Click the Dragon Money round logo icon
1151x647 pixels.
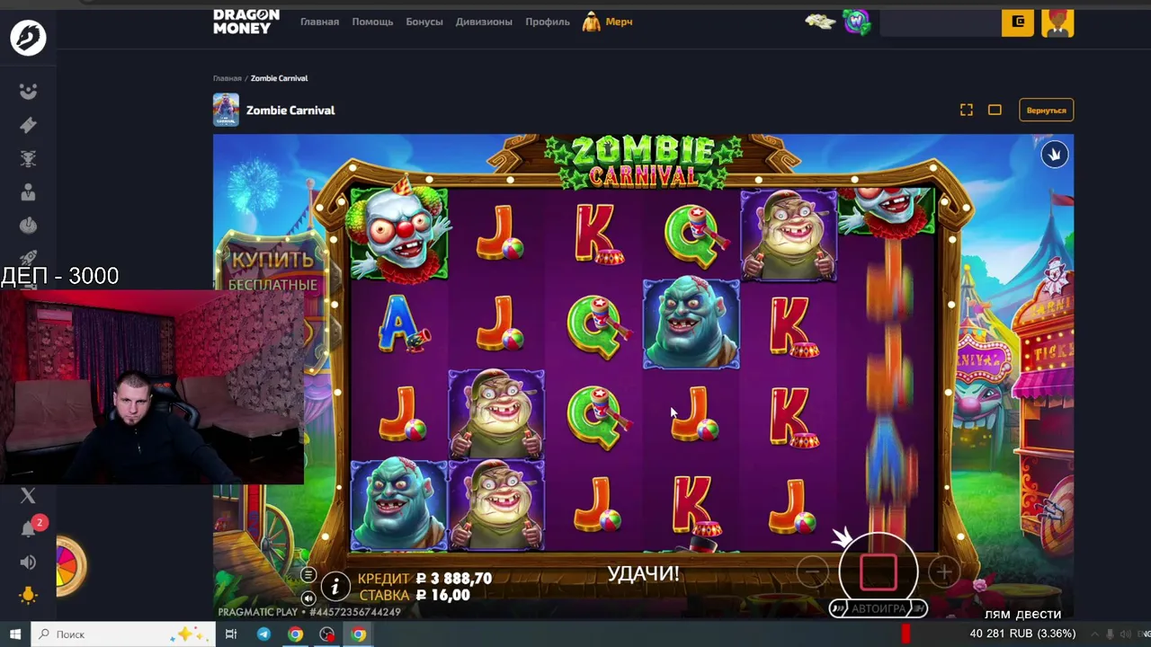pyautogui.click(x=28, y=38)
